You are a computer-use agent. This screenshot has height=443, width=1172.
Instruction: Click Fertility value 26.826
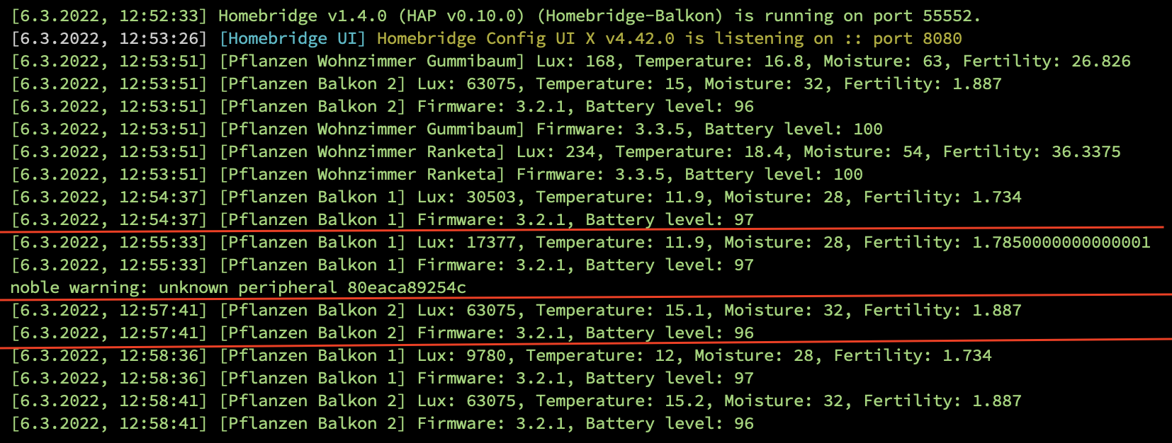[x=1100, y=61]
